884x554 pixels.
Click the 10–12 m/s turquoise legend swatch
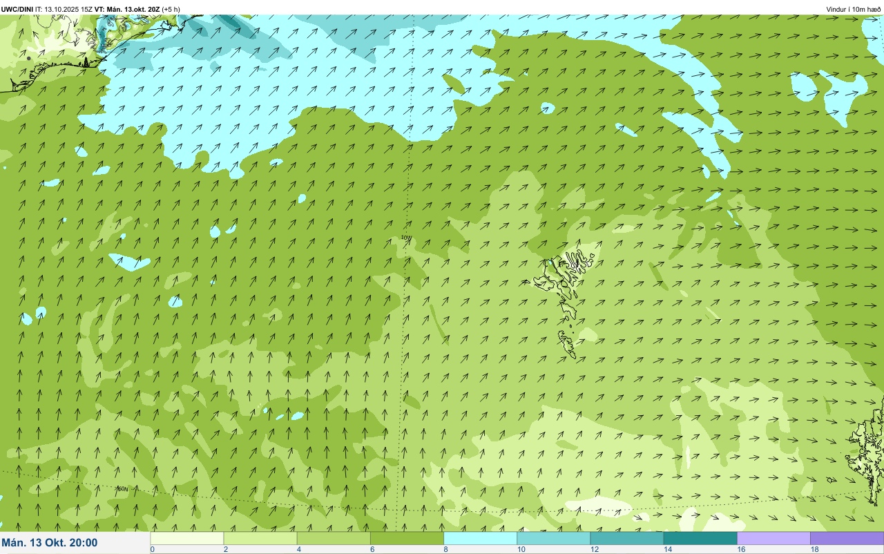pos(553,538)
